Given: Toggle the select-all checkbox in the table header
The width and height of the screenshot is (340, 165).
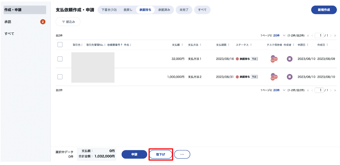Looking at the screenshot, I should point(60,45).
